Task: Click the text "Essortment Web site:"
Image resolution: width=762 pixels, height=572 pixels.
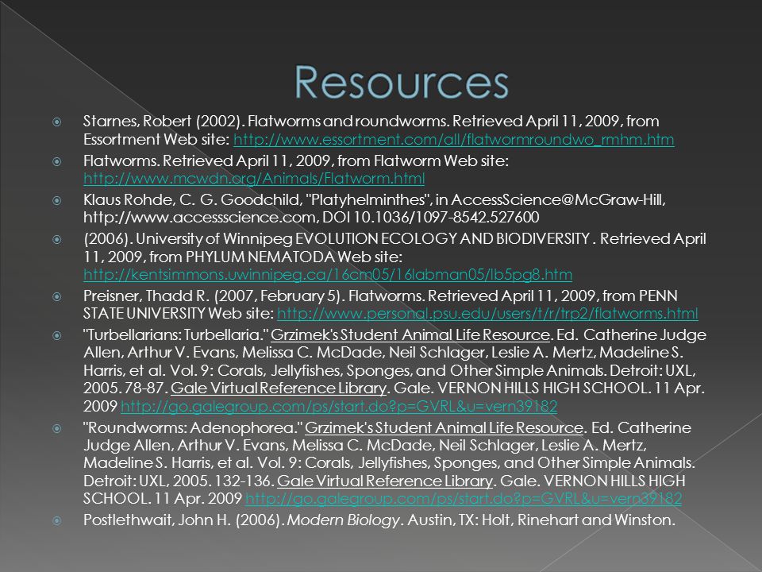Action: point(156,140)
